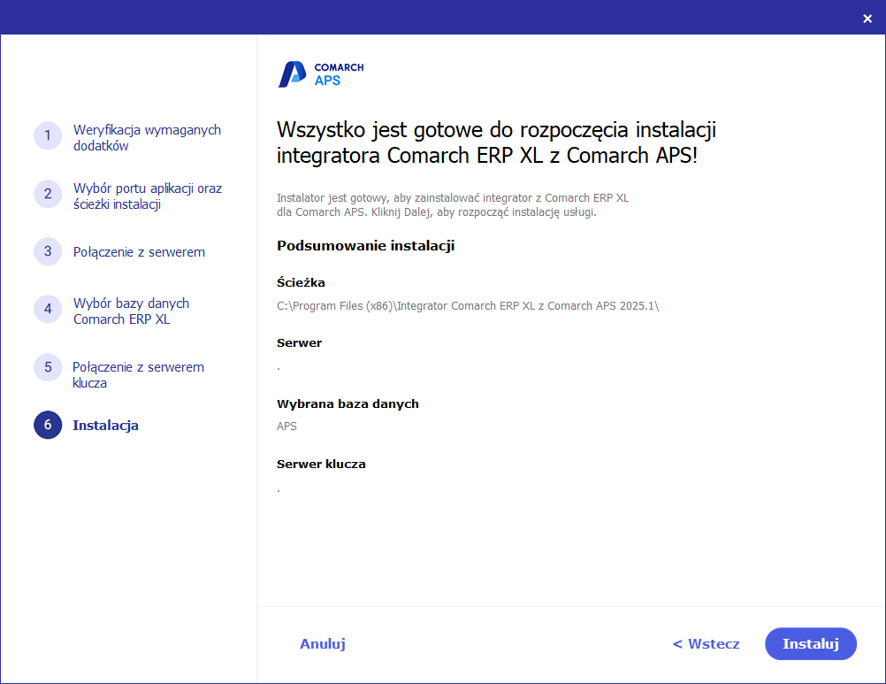This screenshot has width=886, height=684.
Task: Click the circle icon of step 3
Action: coord(48,251)
